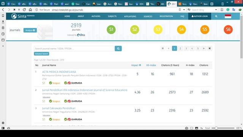Toggle tab tiling in status bar
Screen dimensions: 243x137
(x=191, y=128)
